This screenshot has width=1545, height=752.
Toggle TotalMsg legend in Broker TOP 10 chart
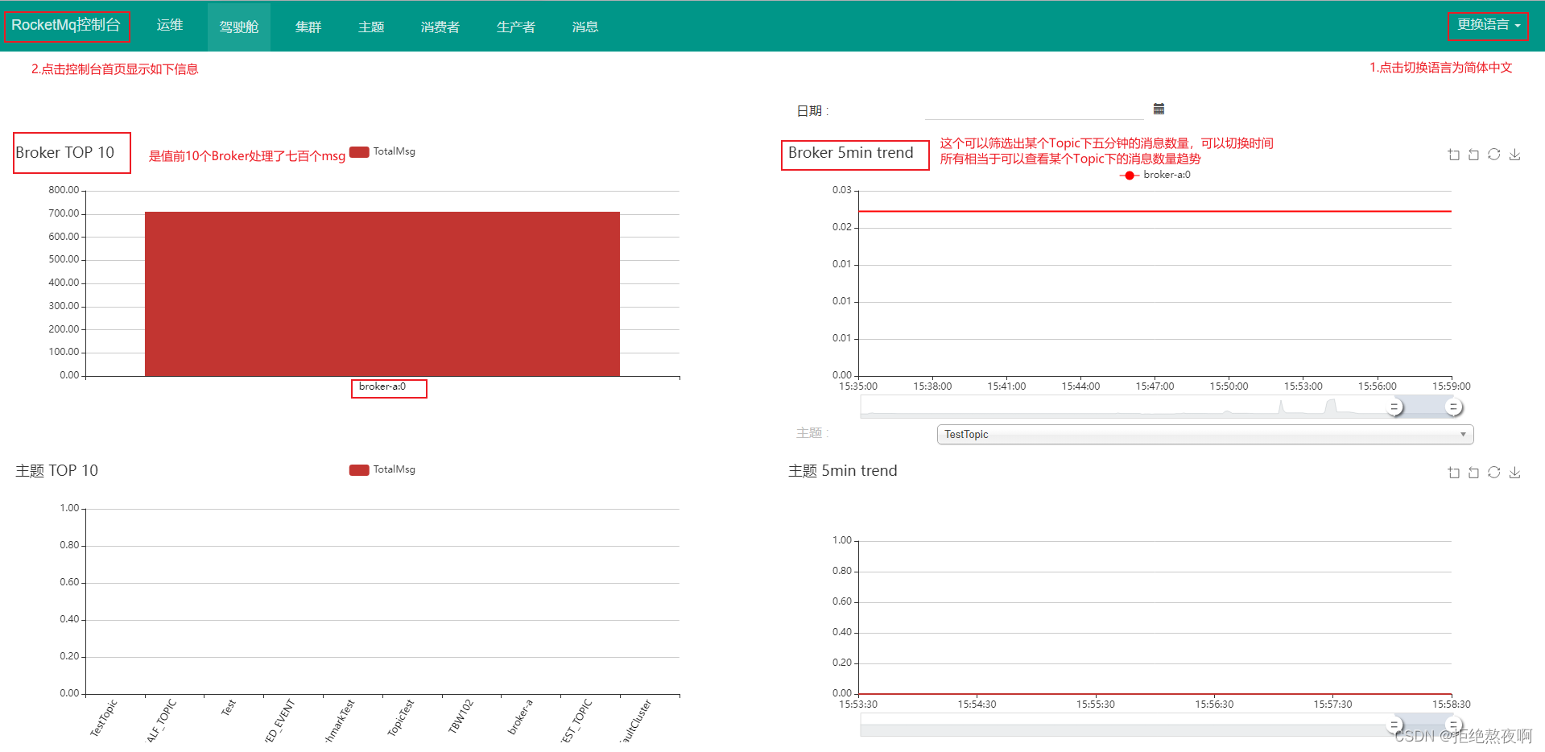click(x=382, y=151)
